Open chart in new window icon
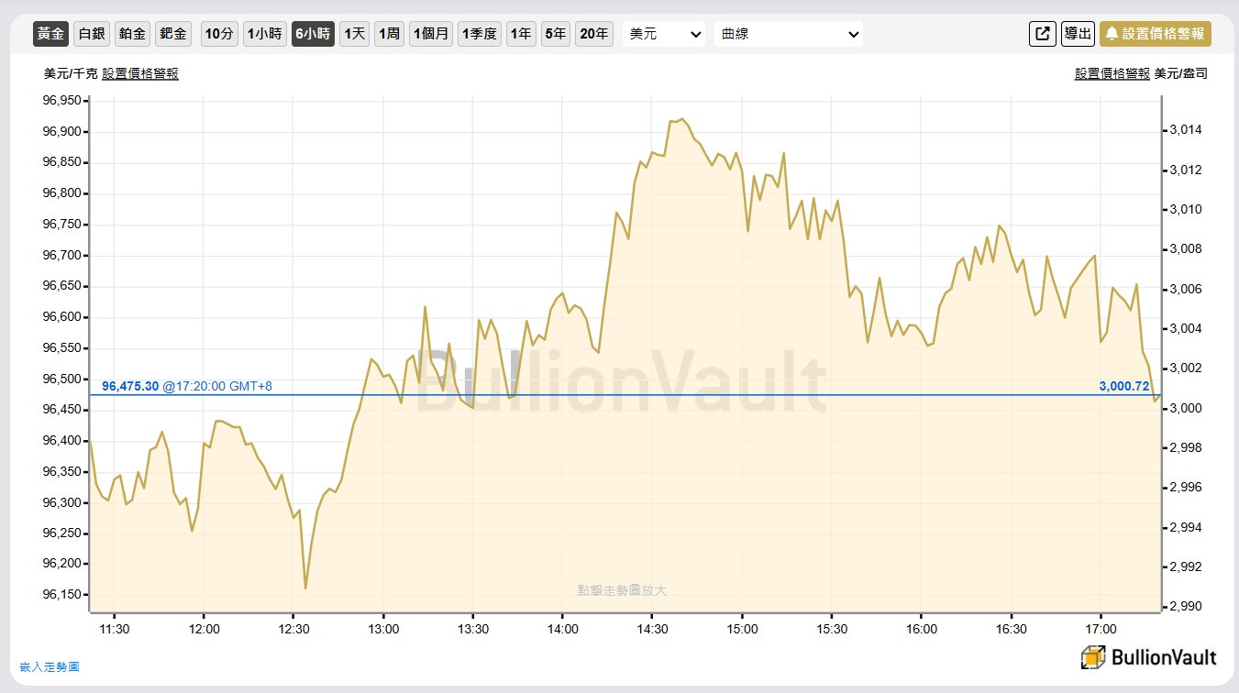1239x693 pixels. tap(1043, 34)
